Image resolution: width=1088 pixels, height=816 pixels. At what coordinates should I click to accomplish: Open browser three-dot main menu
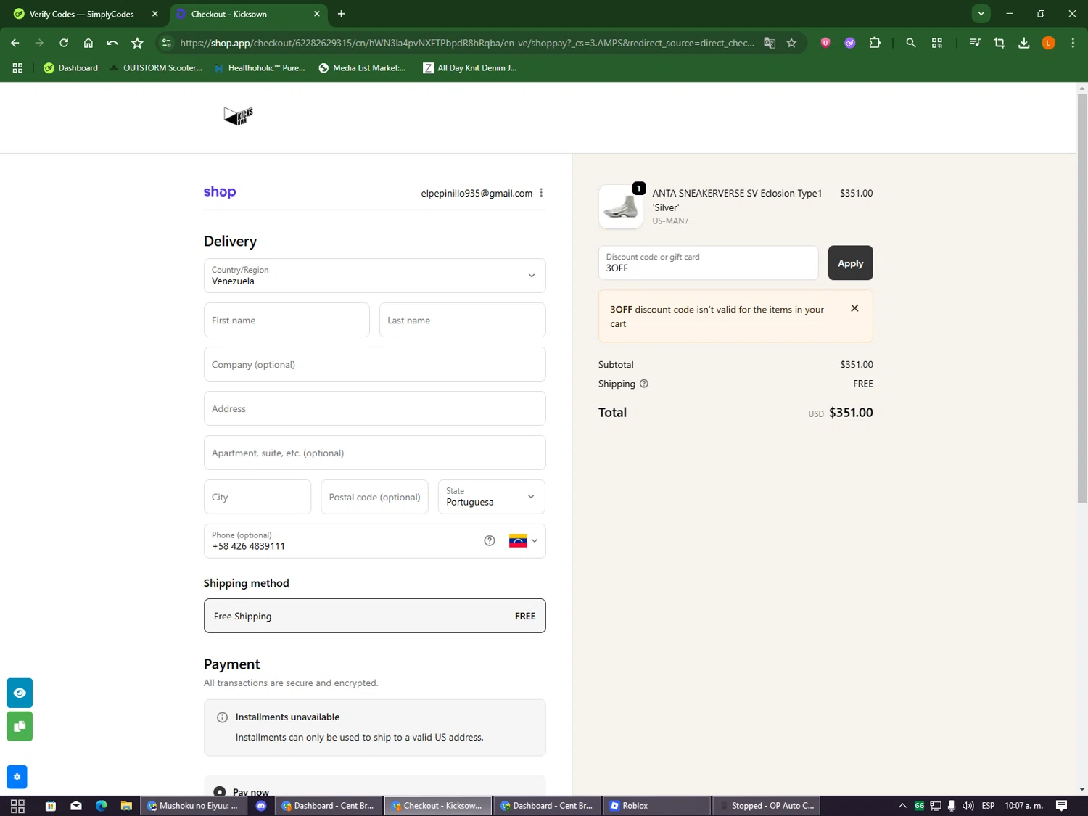pos(1073,43)
